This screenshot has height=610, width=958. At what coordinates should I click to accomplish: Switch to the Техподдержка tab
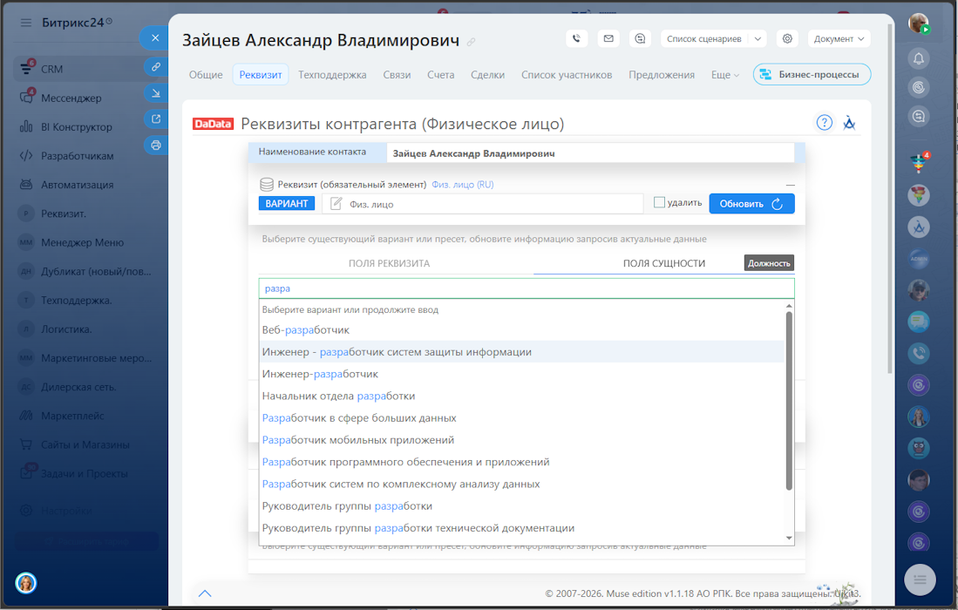[x=332, y=75]
